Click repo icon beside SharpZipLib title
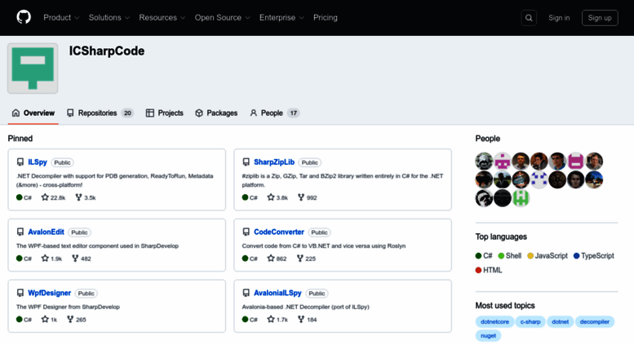Image resolution: width=634 pixels, height=345 pixels. pos(246,162)
